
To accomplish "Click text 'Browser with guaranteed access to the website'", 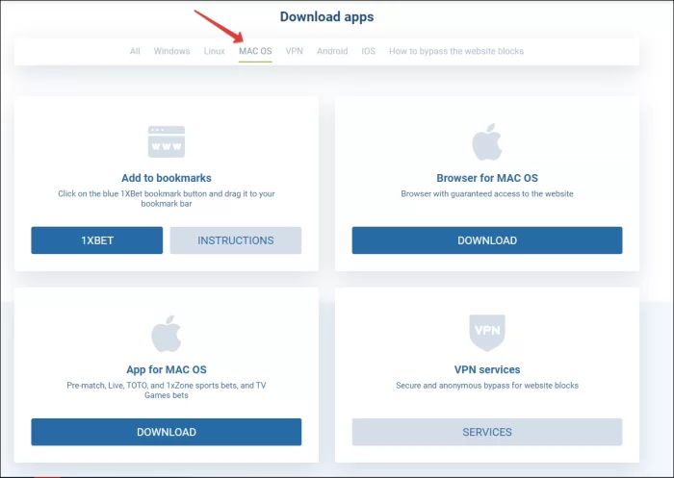I will tap(487, 193).
